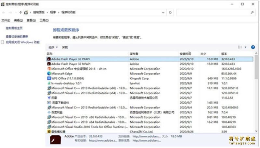This screenshot has height=148, width=260.
Task: Click the Microsoft Edge program icon
Action: point(49,74)
